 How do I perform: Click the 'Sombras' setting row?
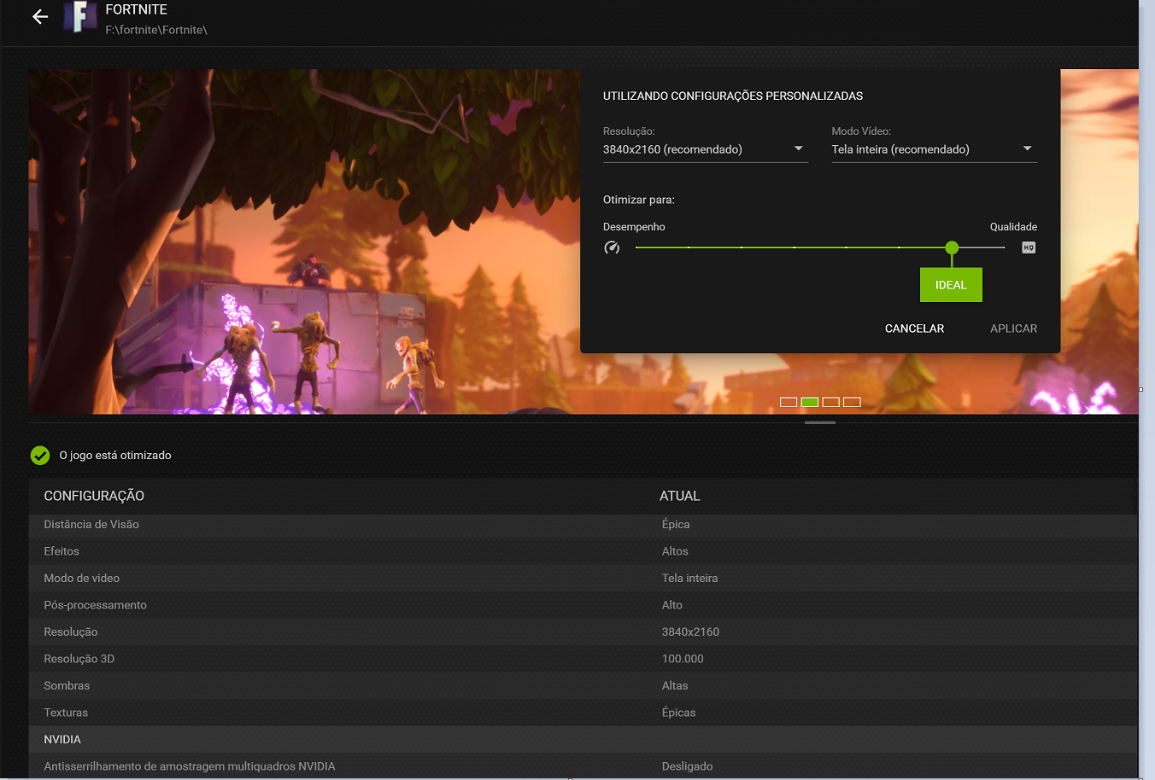(583, 686)
